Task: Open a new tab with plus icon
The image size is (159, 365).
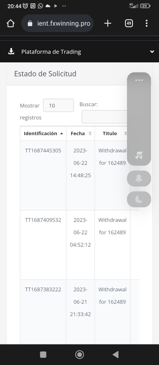Action: click(108, 24)
